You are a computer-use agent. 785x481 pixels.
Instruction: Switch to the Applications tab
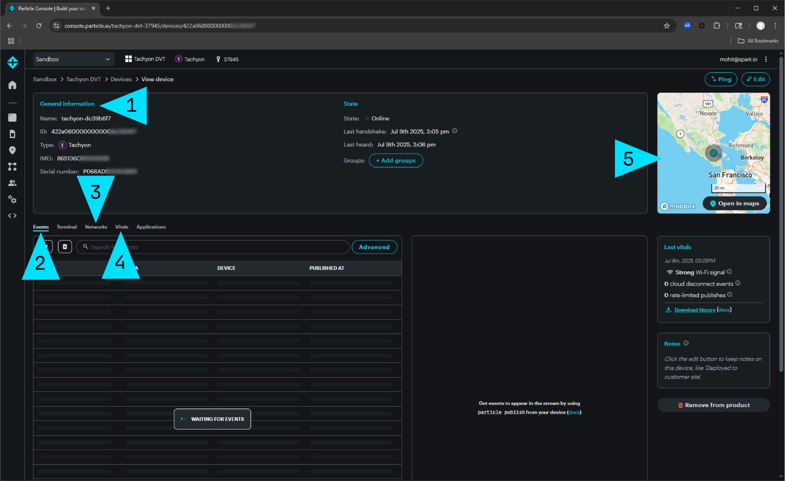(151, 227)
